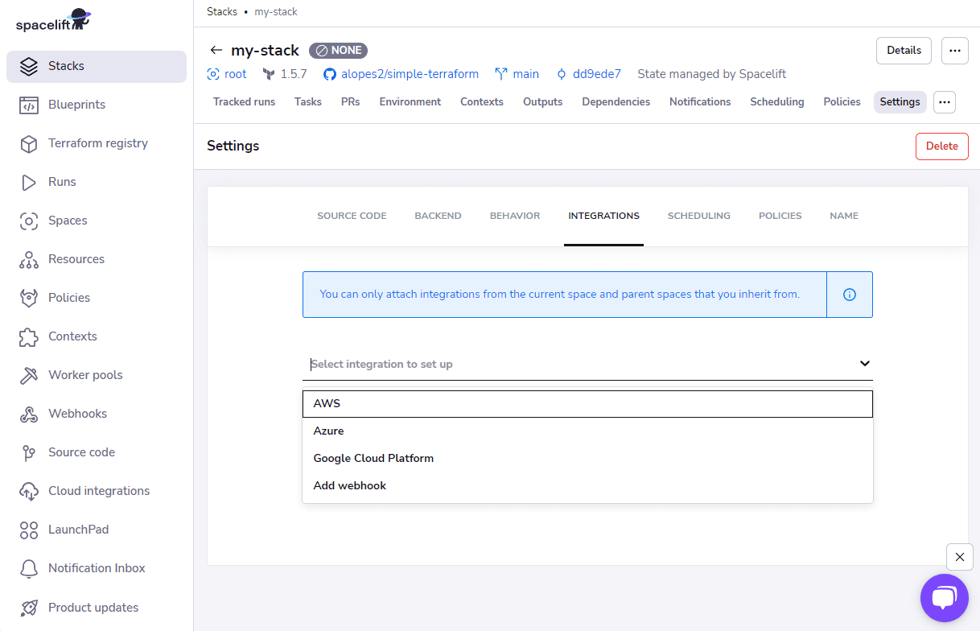The height and width of the screenshot is (631, 980).
Task: Click the red Delete button
Action: pos(941,146)
